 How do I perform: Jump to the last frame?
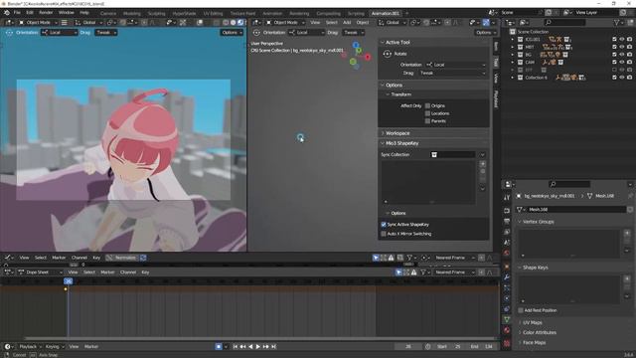(x=274, y=347)
